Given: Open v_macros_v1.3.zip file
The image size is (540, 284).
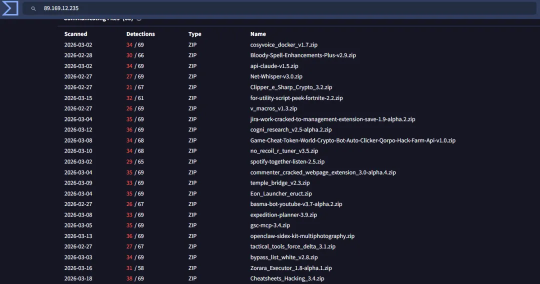Looking at the screenshot, I should (x=273, y=108).
